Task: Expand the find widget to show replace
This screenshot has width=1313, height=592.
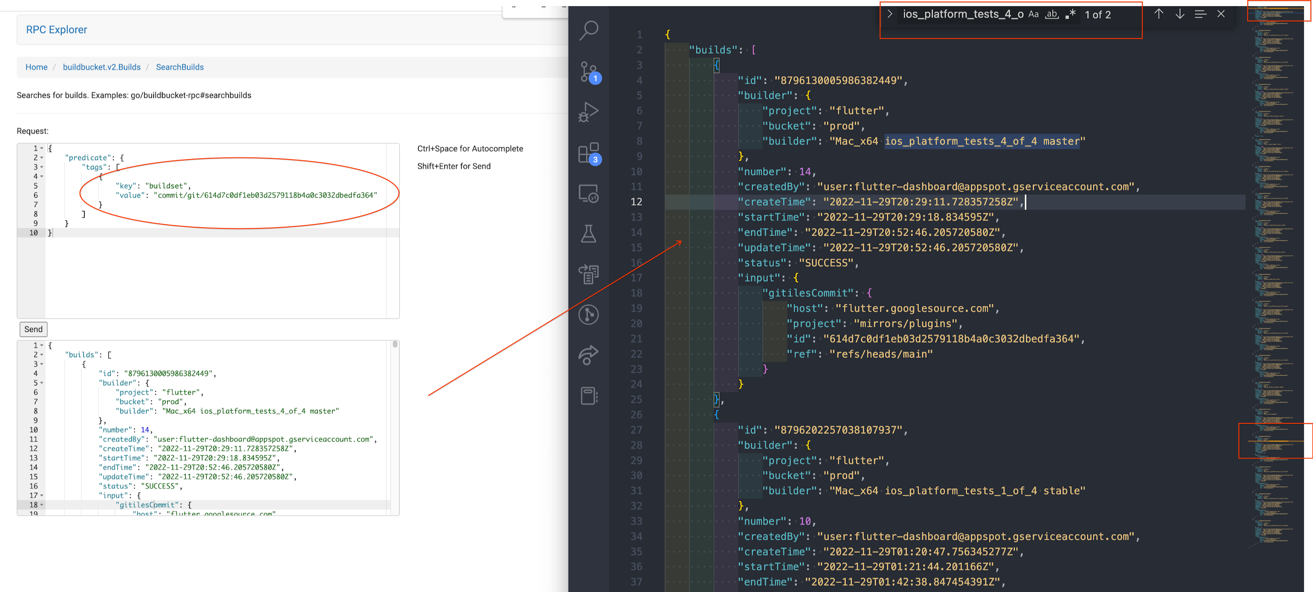Action: pyautogui.click(x=890, y=14)
